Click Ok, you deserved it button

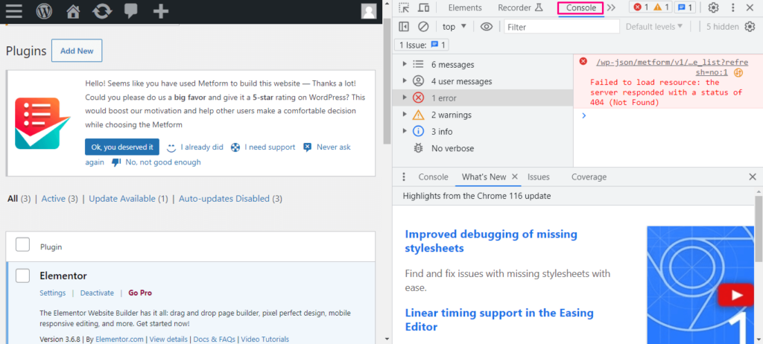pos(122,147)
